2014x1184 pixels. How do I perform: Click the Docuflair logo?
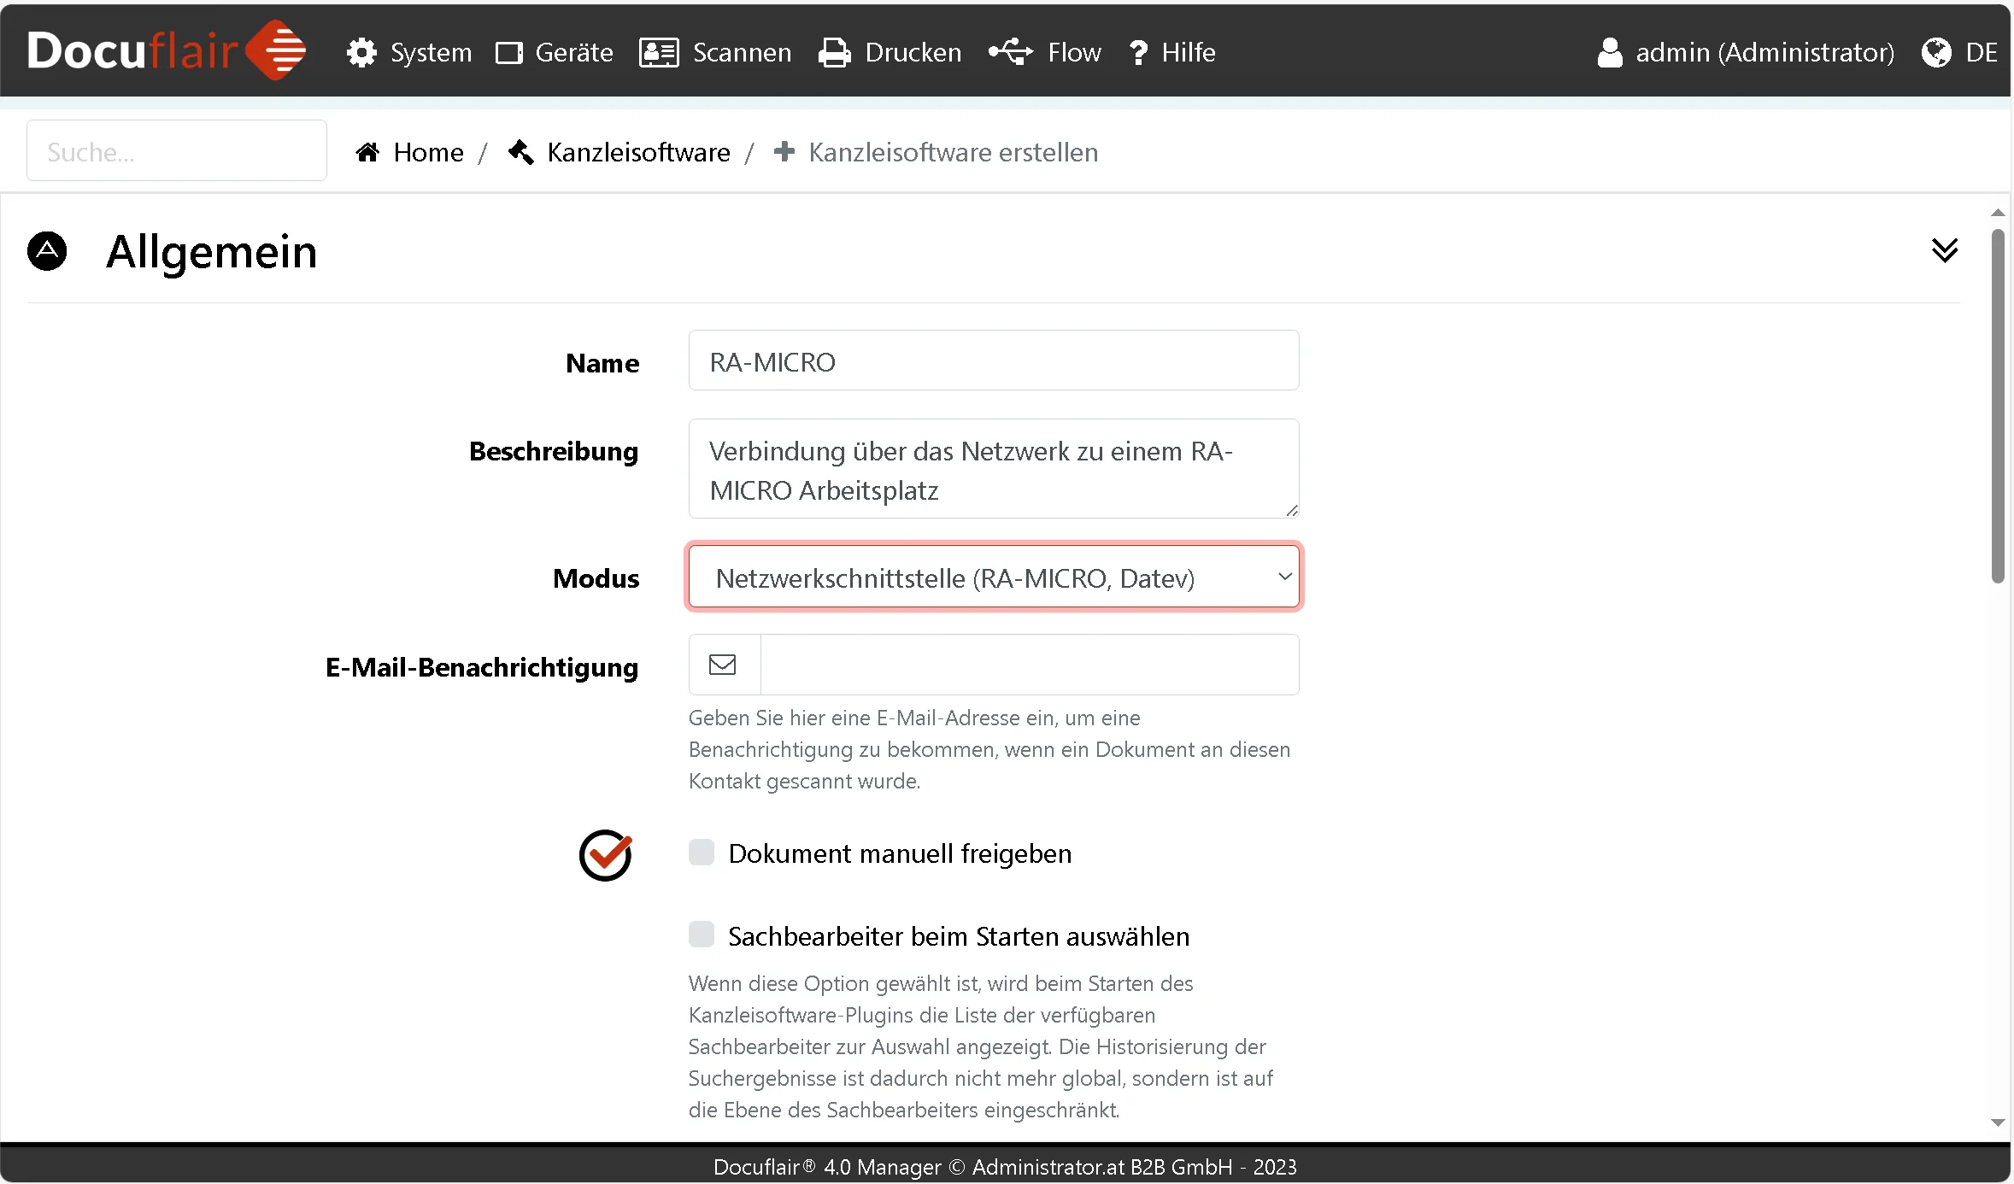point(166,50)
